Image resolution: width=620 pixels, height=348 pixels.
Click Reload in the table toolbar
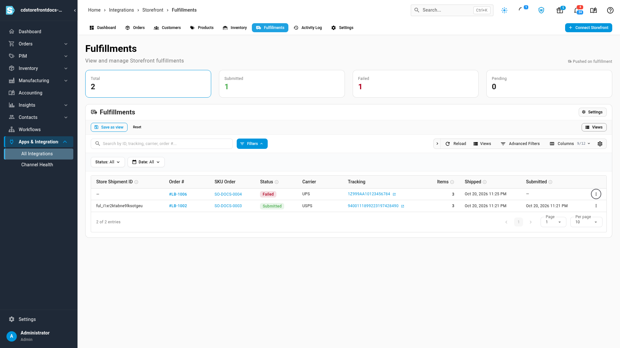456,144
